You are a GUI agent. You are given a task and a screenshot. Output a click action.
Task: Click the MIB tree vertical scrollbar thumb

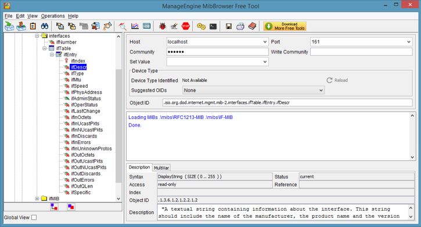(118, 126)
